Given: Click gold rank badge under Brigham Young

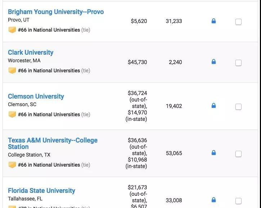Looking at the screenshot, I should point(12,30).
